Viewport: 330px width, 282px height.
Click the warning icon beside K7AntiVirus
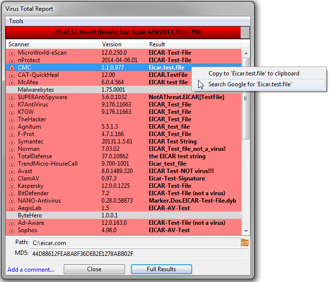coord(12,105)
